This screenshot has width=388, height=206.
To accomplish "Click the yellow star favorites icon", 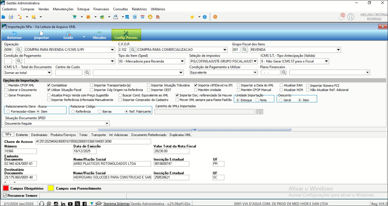I will pos(192,17).
